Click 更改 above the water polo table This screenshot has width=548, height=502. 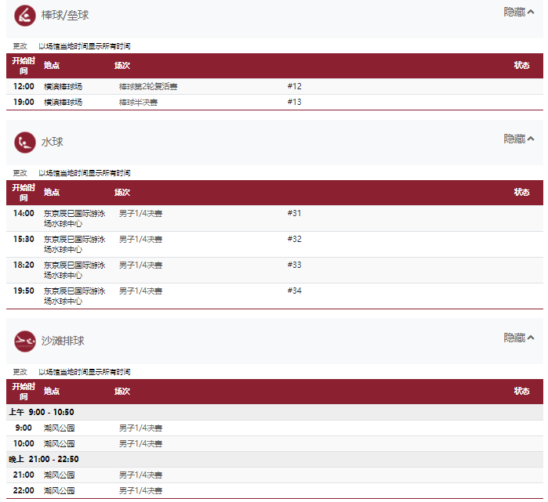[x=20, y=173]
